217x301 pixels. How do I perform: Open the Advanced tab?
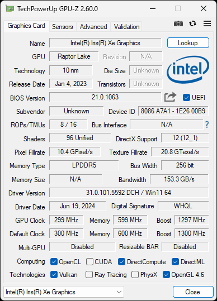click(x=93, y=27)
